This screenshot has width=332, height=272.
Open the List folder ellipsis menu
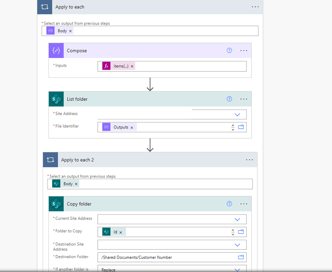tap(244, 99)
